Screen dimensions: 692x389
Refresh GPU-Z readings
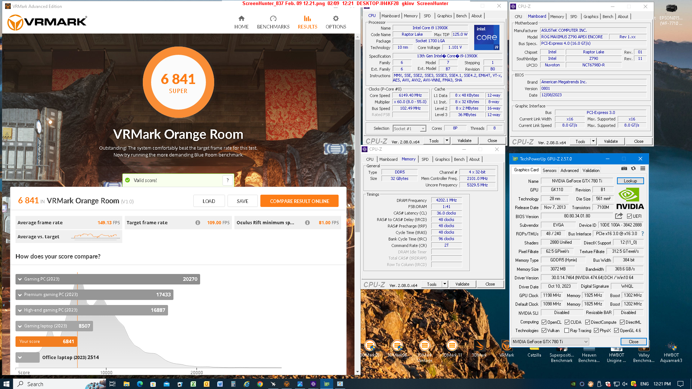coord(633,169)
